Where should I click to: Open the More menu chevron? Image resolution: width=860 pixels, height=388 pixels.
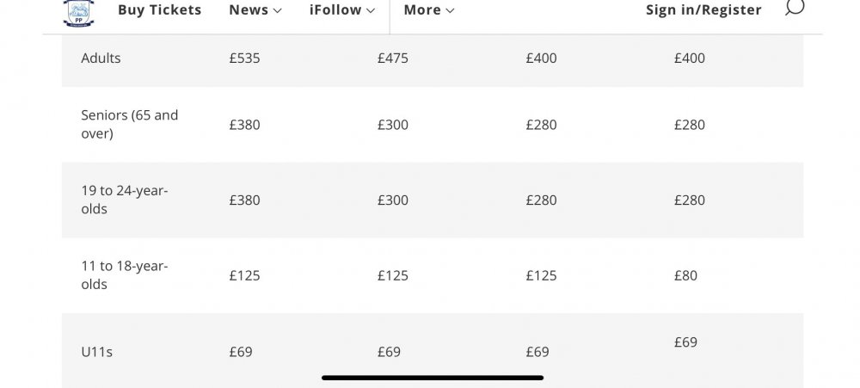[450, 10]
